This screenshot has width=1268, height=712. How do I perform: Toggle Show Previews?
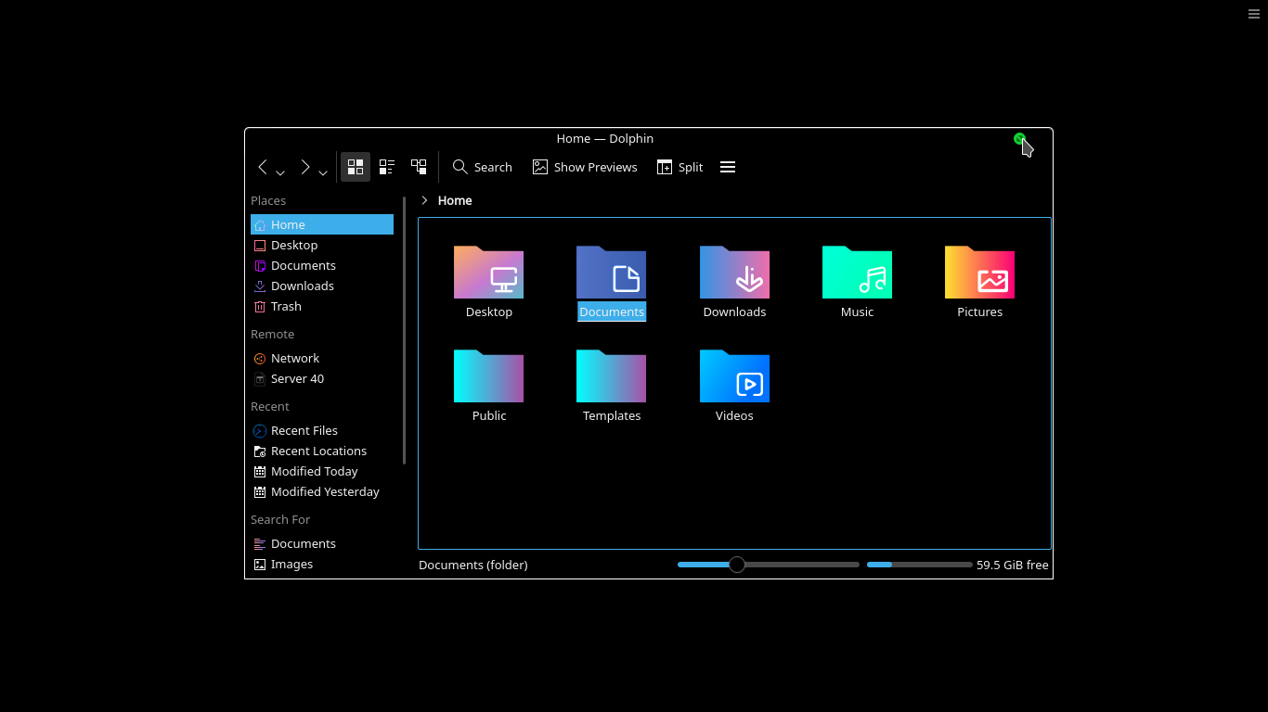click(585, 167)
